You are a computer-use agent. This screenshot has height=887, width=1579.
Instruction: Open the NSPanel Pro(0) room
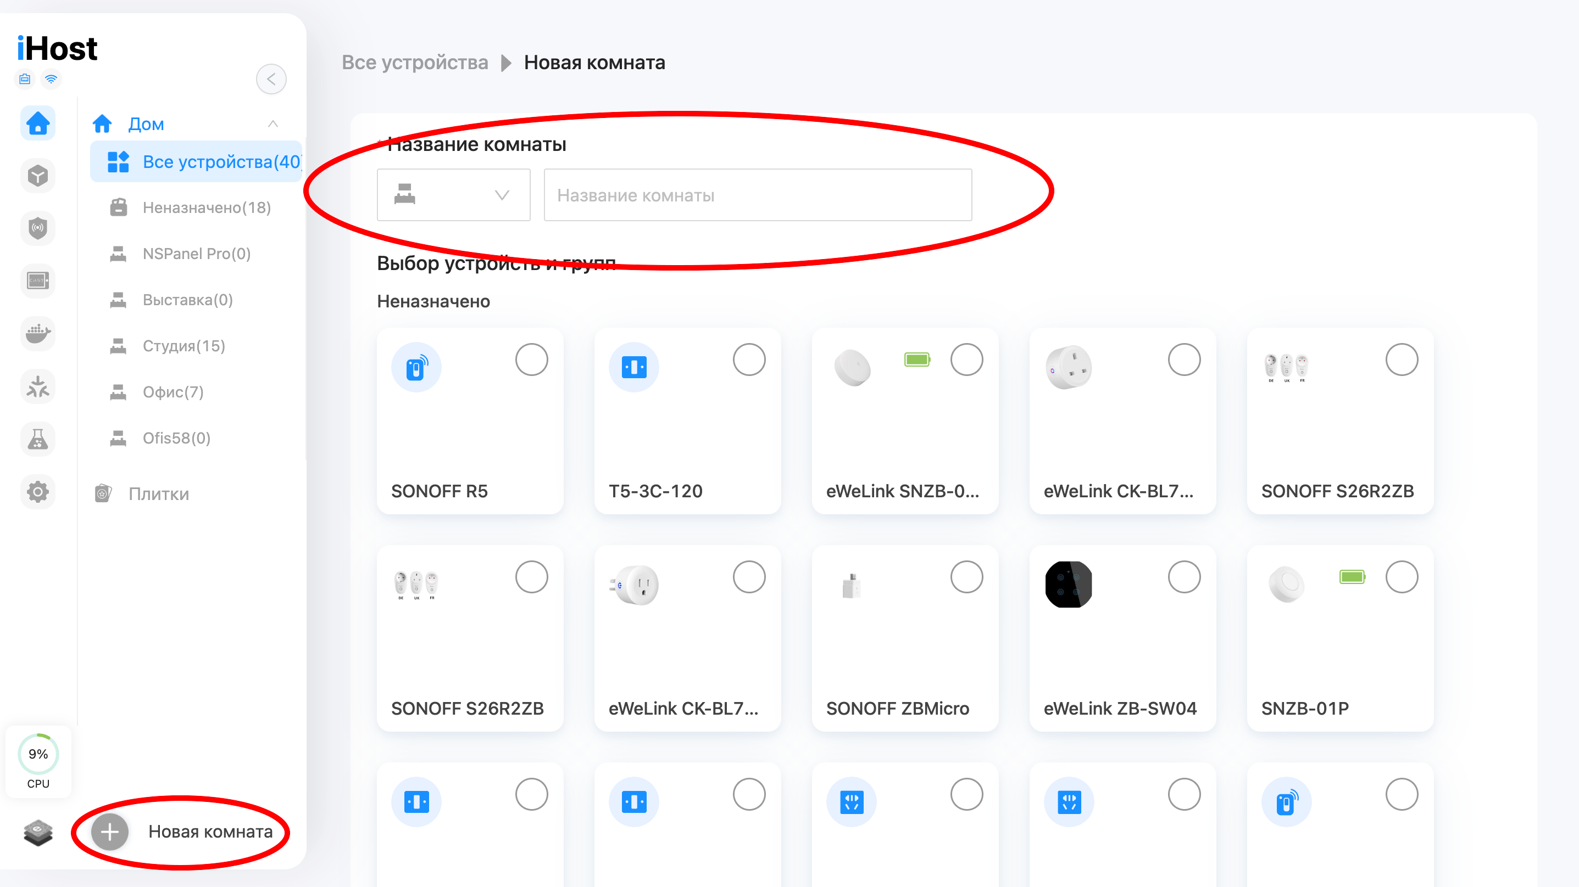click(x=196, y=254)
